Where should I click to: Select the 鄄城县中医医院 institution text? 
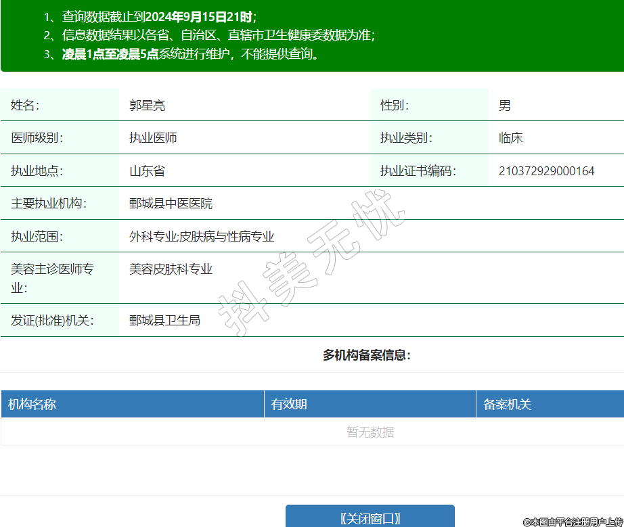(171, 204)
